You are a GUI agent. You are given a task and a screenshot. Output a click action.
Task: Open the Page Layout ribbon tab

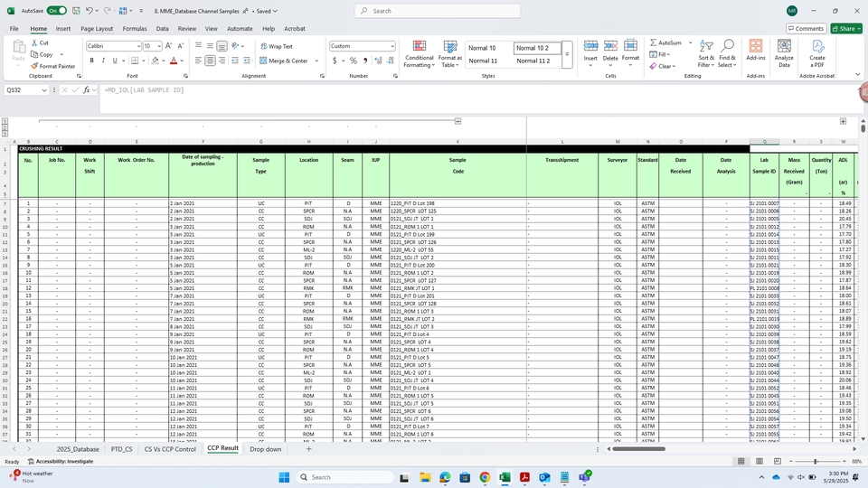97,29
